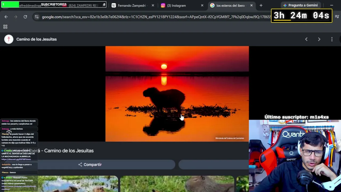This screenshot has width=341, height=192.
Task: Open the capybara in grass thumbnail
Action: 177,184
